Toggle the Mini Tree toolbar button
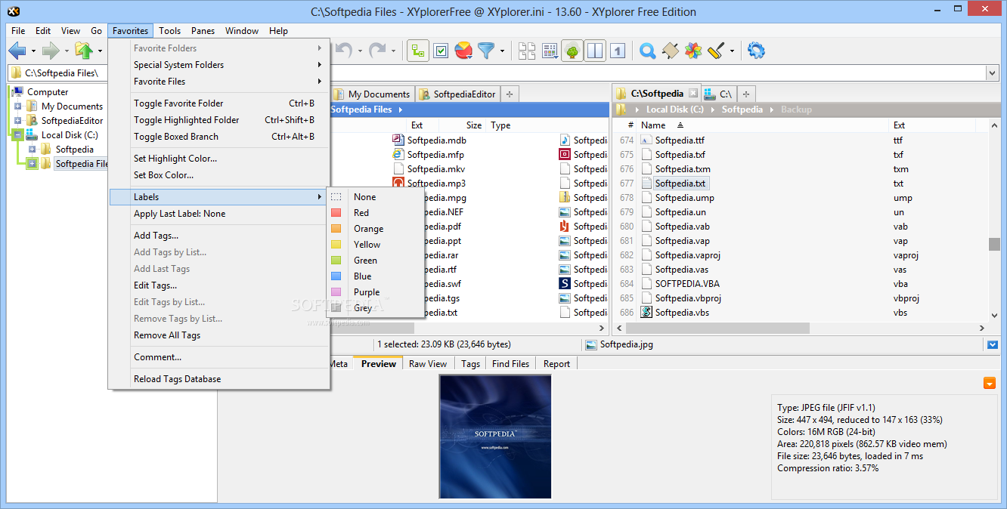Screen dimensions: 1007x509 pos(418,51)
